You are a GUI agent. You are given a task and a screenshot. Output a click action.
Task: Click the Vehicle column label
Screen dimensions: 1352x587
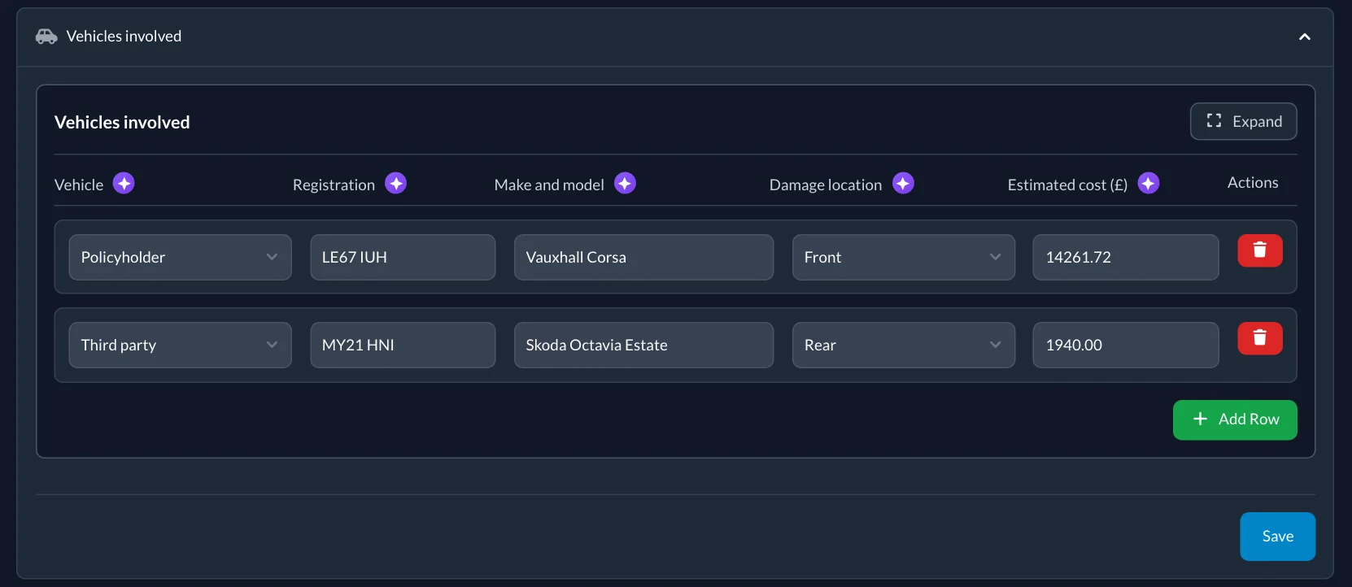click(x=79, y=185)
